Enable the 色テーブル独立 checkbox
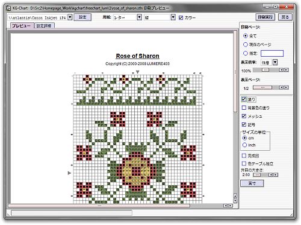The height and width of the screenshot is (225, 301). click(x=244, y=163)
